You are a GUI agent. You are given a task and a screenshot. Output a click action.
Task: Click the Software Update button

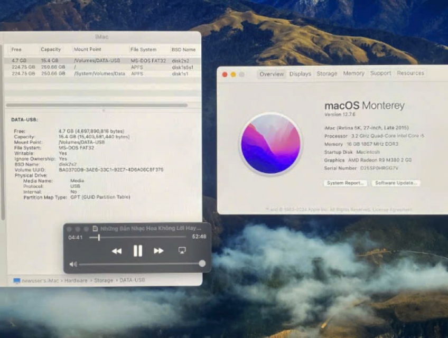click(x=396, y=183)
